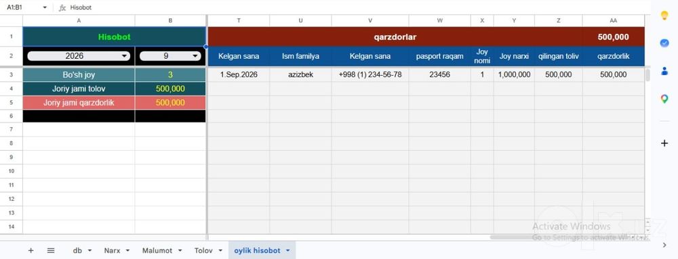Image resolution: width=678 pixels, height=259 pixels.
Task: Open the all sheets list icon
Action: [x=51, y=250]
